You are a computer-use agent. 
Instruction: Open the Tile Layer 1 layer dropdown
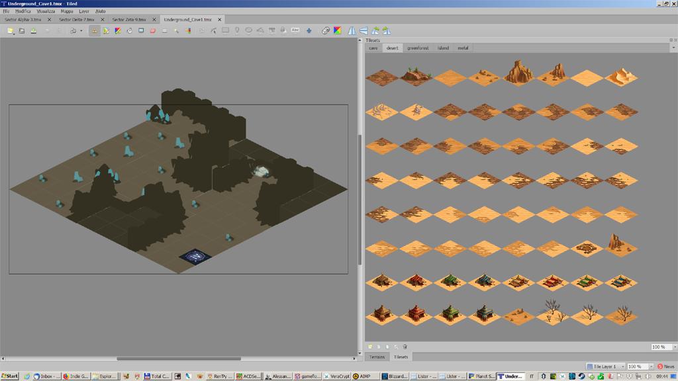[x=605, y=366]
